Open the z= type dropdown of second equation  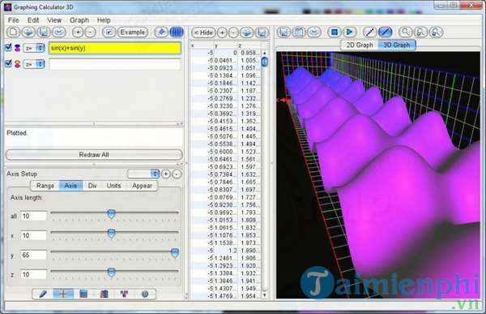(x=34, y=64)
